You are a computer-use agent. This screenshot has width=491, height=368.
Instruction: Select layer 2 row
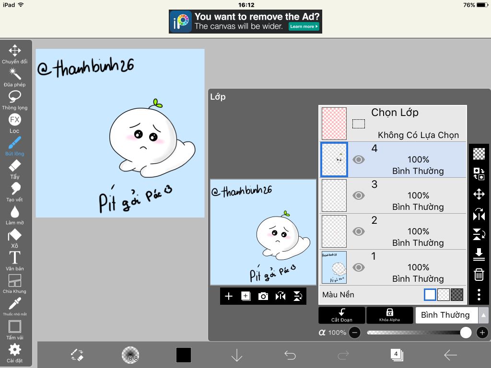pos(393,231)
